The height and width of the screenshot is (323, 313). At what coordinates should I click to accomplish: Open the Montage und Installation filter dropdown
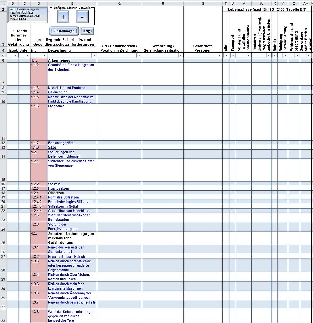click(x=249, y=55)
